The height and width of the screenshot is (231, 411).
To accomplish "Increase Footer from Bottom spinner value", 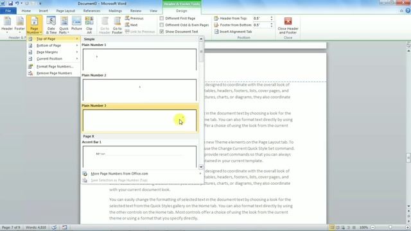I will (x=272, y=24).
